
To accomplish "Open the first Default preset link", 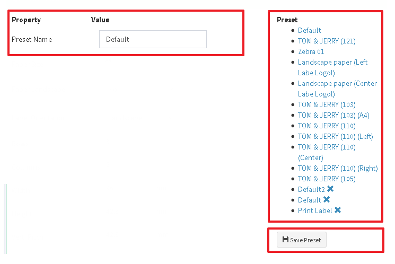I will point(309,30).
